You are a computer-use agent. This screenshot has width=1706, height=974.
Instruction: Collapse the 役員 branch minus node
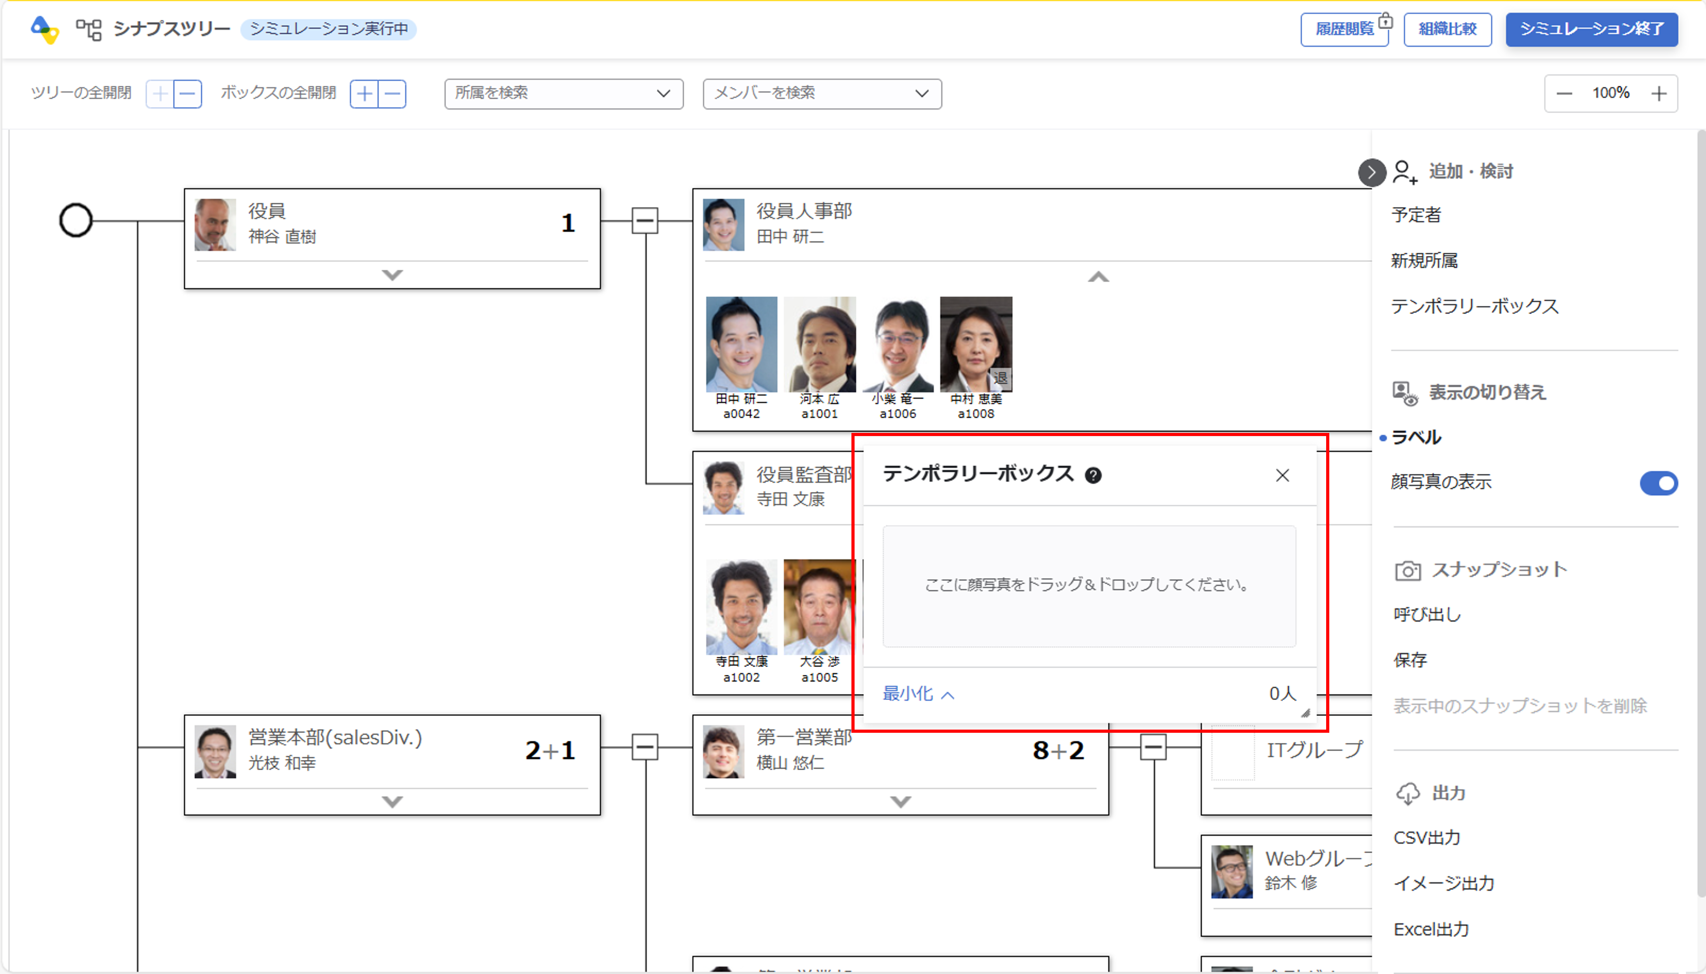pos(644,221)
